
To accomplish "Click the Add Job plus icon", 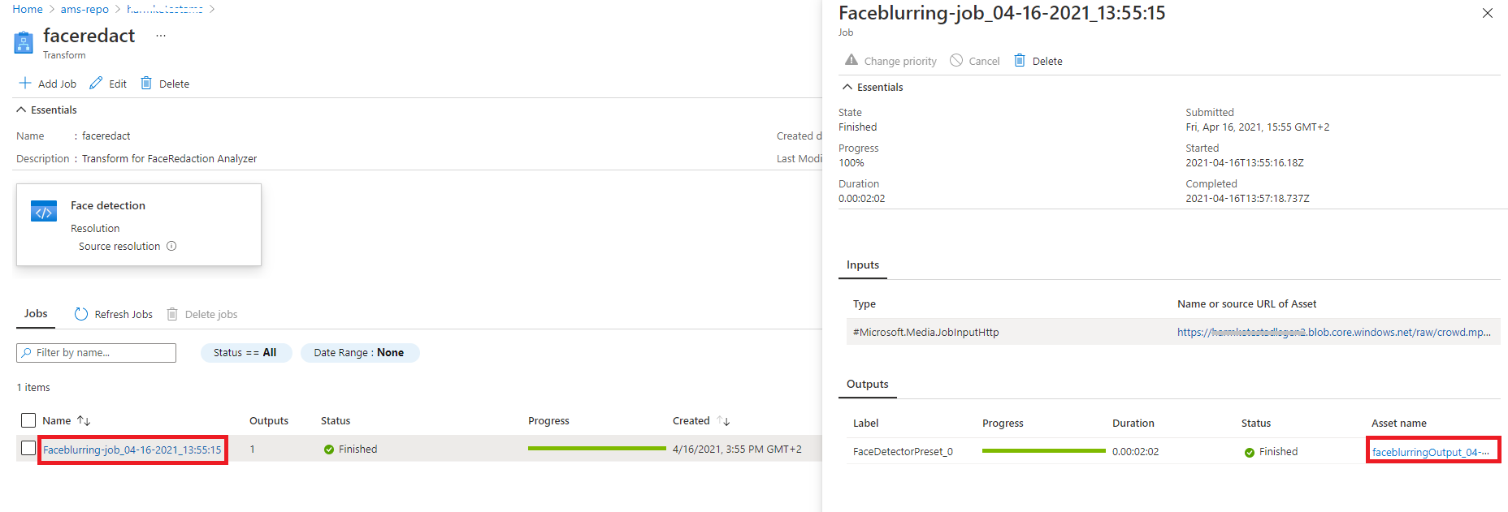I will pyautogui.click(x=25, y=84).
